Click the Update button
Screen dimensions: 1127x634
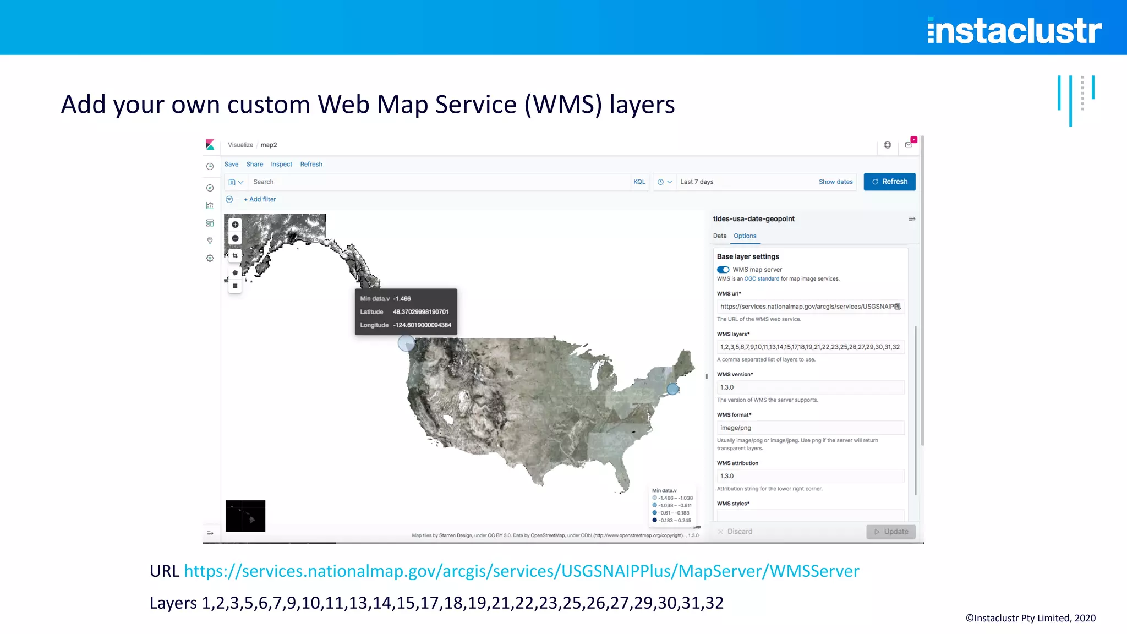click(891, 532)
